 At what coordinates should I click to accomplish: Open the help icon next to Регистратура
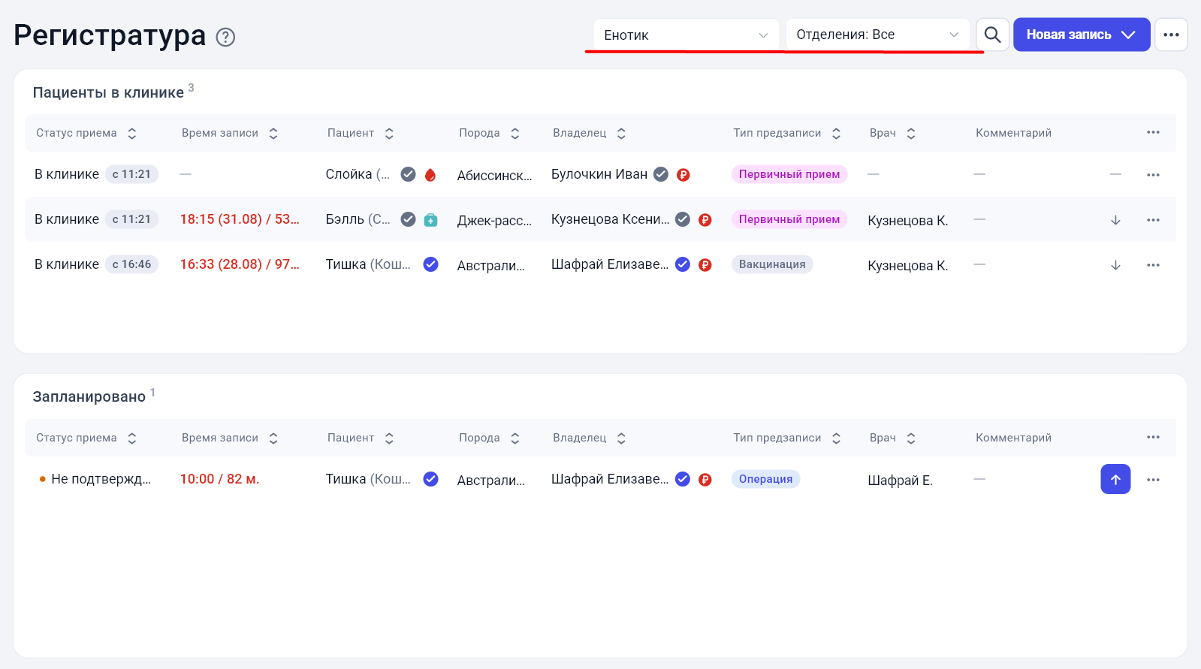[225, 37]
